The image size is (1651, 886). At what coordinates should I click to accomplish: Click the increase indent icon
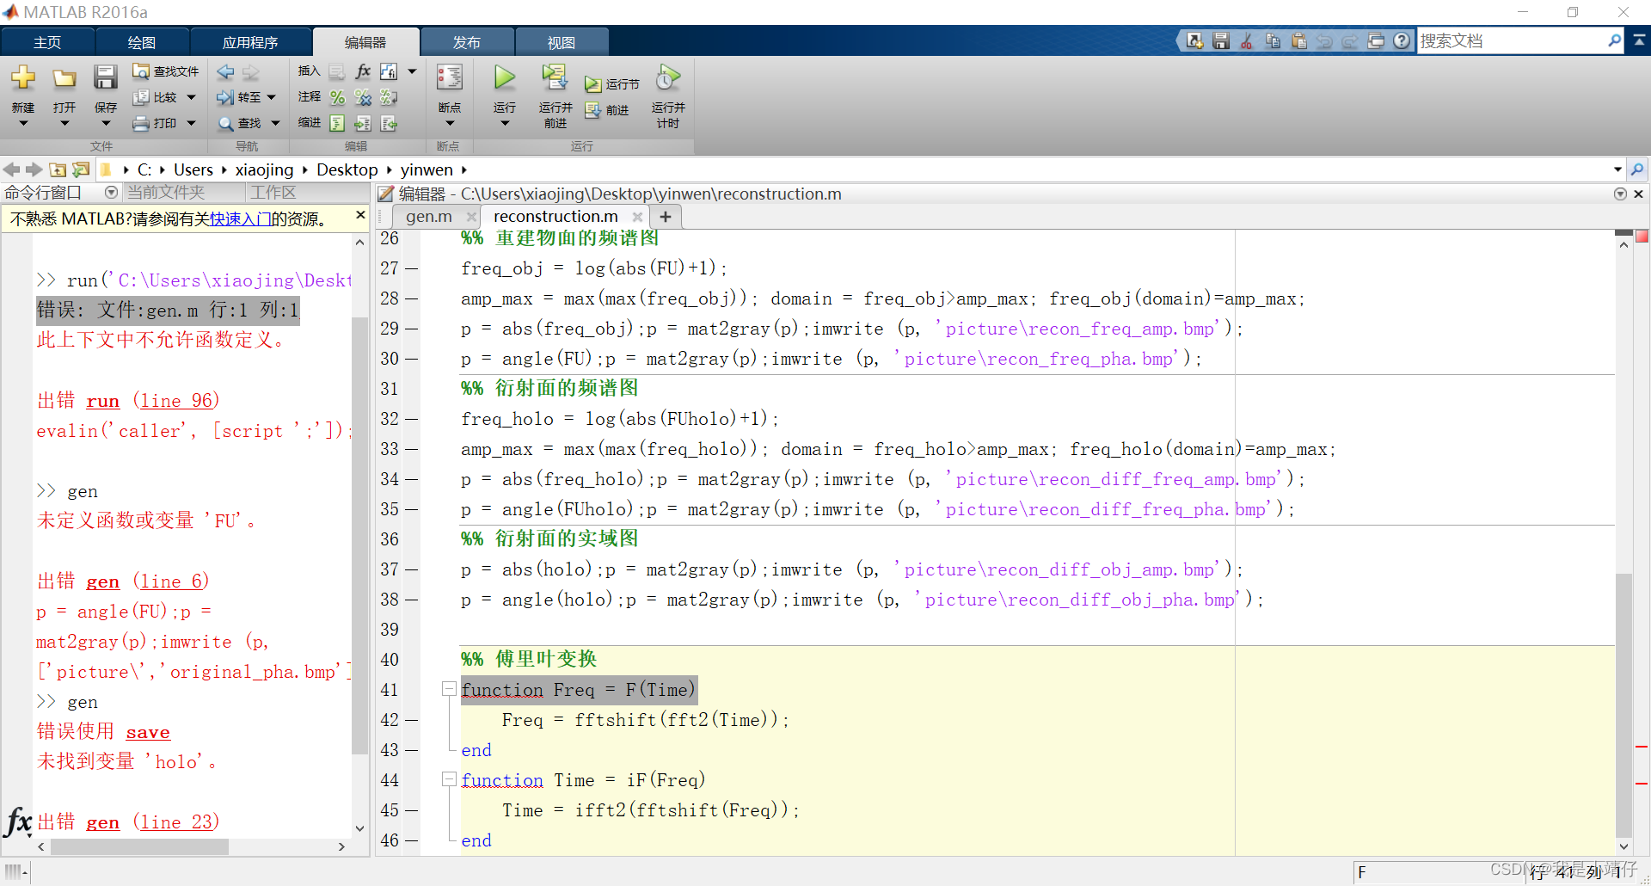363,124
